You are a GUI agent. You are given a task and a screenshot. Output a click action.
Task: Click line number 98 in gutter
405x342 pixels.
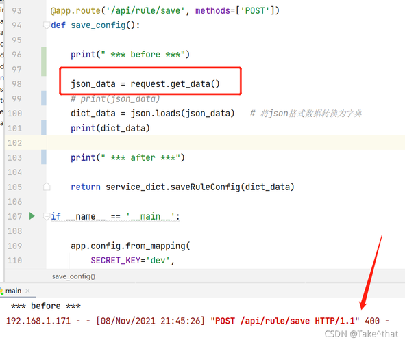click(x=16, y=84)
